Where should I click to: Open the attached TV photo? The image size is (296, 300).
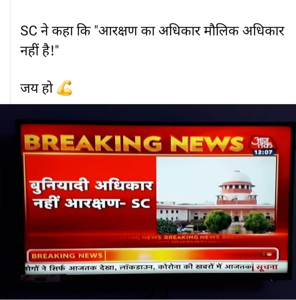[148, 202]
